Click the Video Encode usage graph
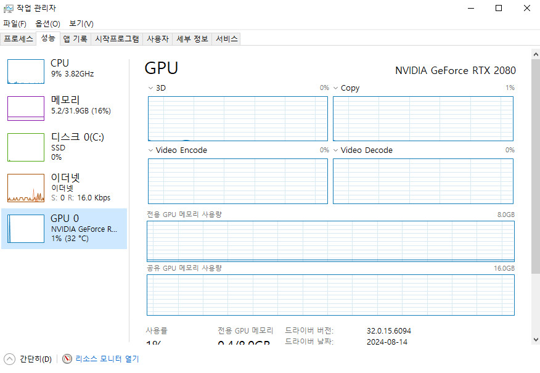 click(x=238, y=181)
